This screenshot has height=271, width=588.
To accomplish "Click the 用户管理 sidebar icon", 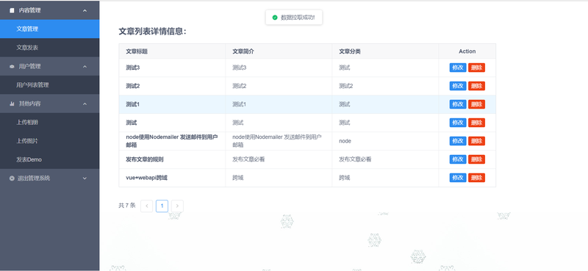I will tap(12, 66).
